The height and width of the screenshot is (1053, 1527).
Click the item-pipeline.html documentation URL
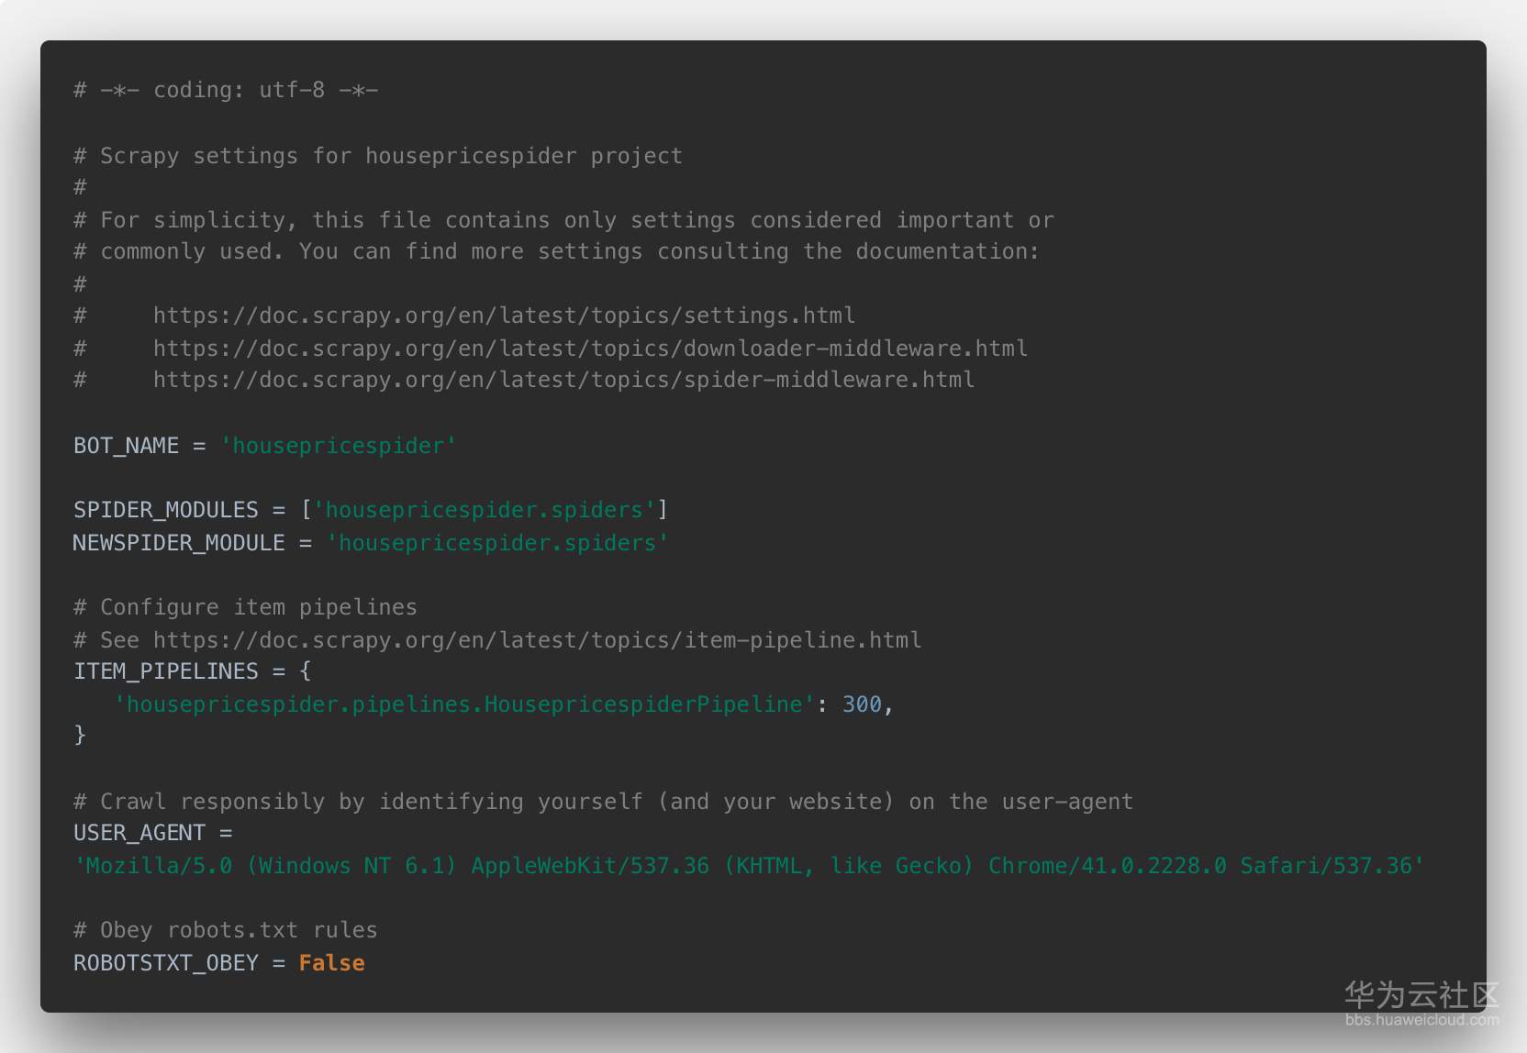(537, 640)
